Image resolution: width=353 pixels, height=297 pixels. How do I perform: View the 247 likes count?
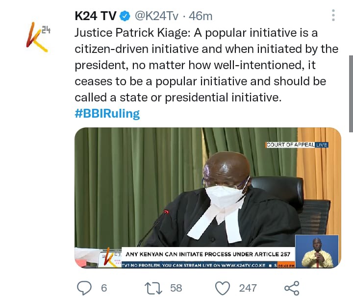click(248, 288)
